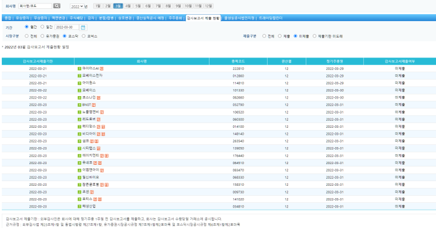Open the 2022 year dropdown
This screenshot has height=228, width=436.
click(x=77, y=6)
